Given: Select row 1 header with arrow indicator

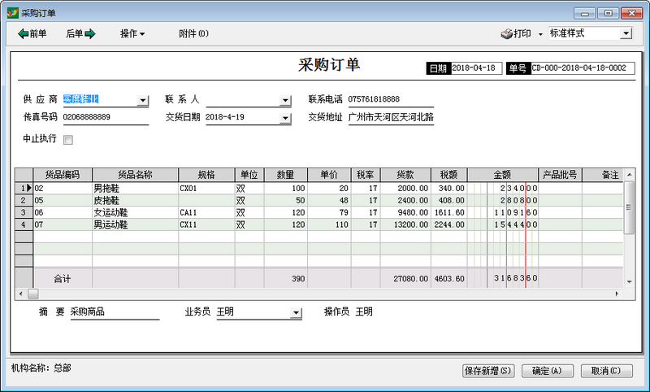Looking at the screenshot, I should click(24, 188).
